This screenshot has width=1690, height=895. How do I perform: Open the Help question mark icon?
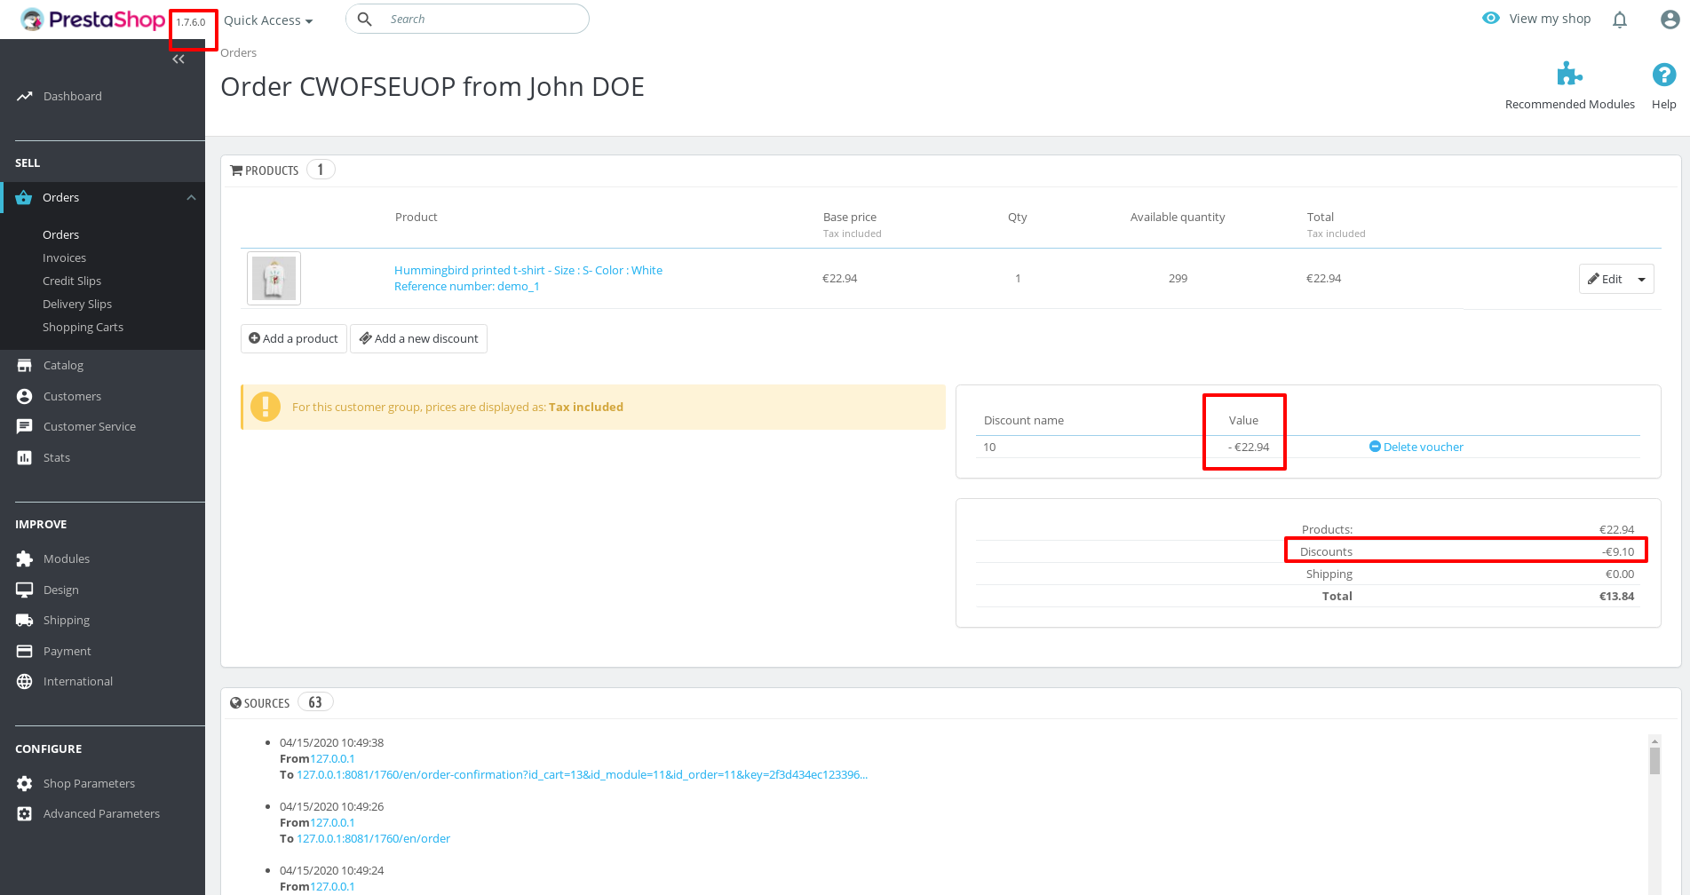(1663, 75)
